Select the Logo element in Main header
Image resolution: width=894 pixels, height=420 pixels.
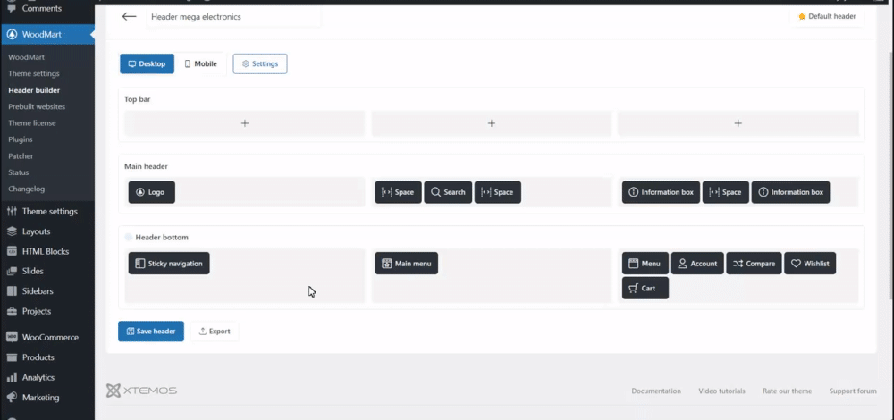(152, 192)
